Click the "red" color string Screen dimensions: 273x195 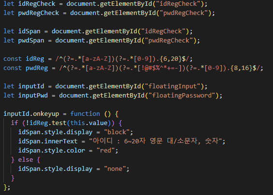coord(105,151)
